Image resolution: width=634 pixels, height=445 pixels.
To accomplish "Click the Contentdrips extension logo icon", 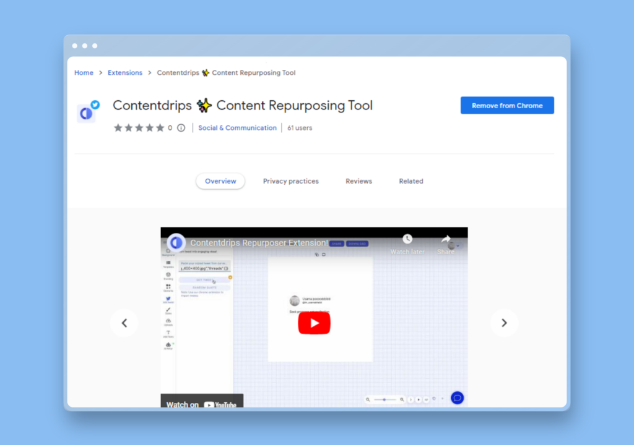I will pyautogui.click(x=87, y=112).
